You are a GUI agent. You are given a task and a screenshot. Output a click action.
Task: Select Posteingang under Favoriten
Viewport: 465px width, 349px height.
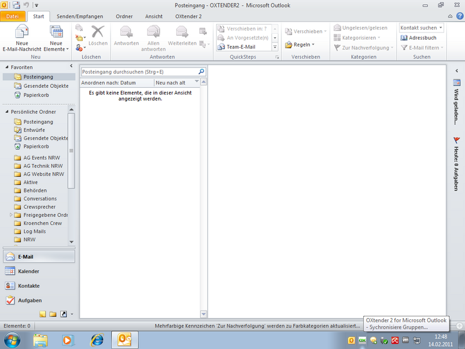[x=39, y=77]
